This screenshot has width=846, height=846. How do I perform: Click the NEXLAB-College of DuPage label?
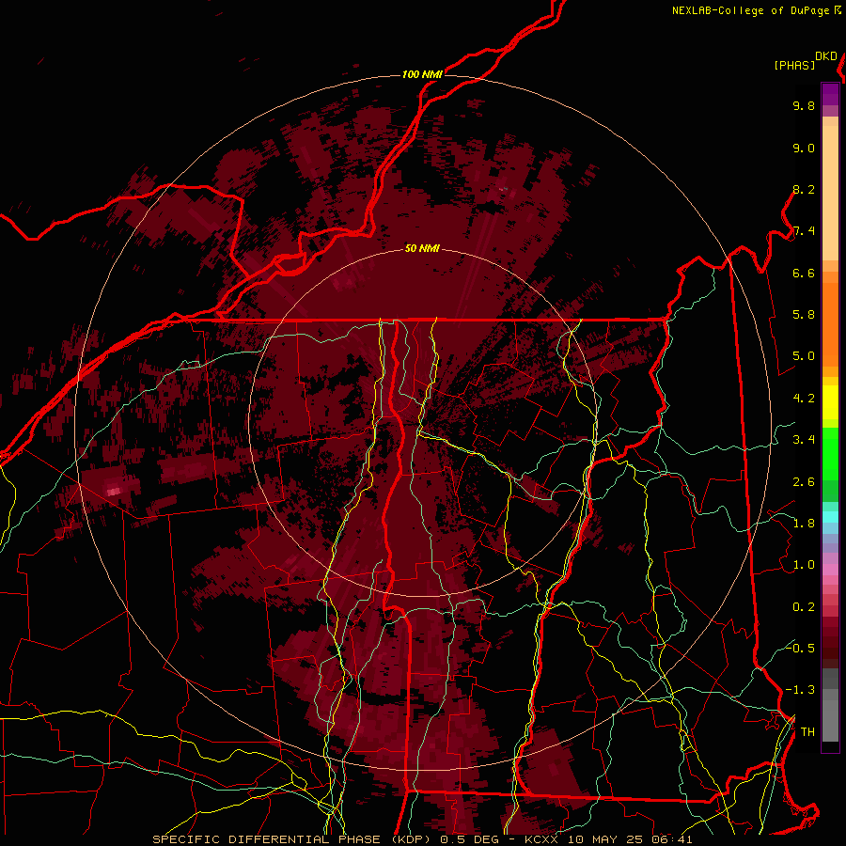coord(750,10)
